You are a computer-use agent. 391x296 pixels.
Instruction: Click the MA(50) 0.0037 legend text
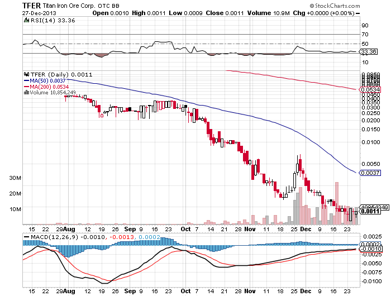(x=47, y=81)
